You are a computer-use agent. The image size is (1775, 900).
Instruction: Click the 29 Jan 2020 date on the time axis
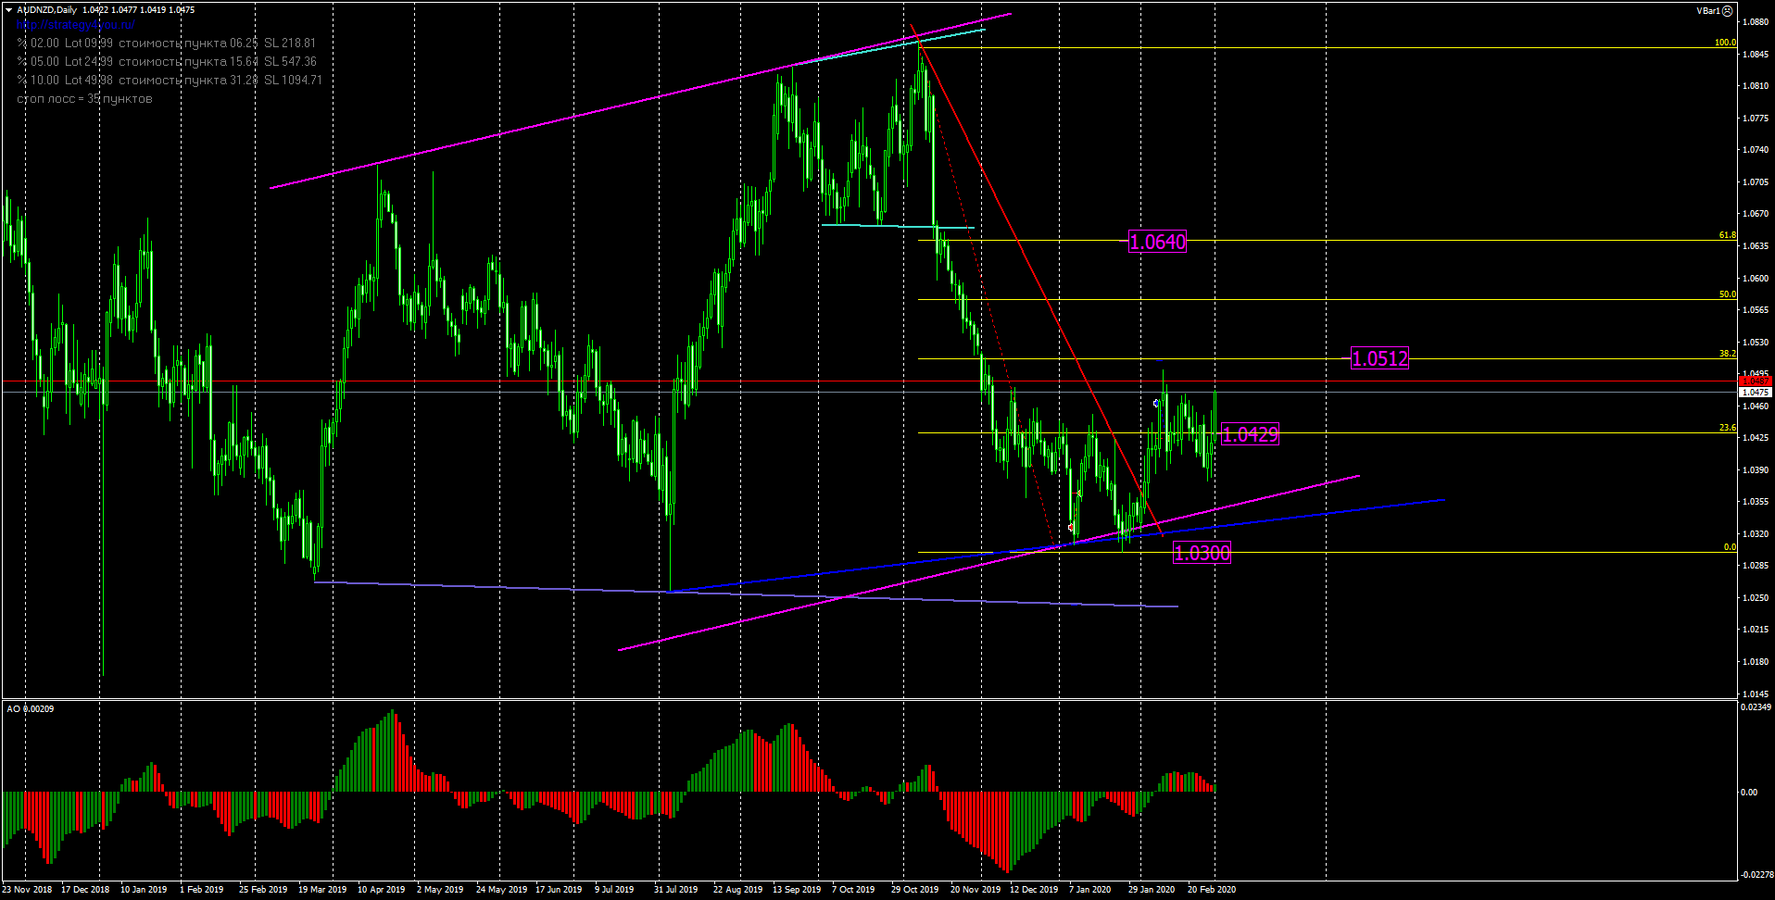[x=1151, y=890]
